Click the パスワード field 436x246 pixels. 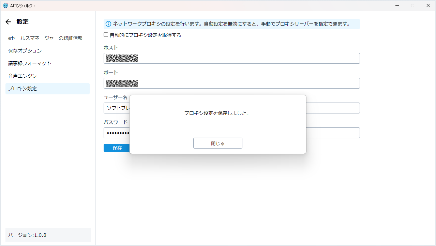coord(332,133)
